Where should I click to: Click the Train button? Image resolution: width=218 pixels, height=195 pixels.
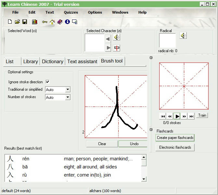pyautogui.click(x=202, y=115)
